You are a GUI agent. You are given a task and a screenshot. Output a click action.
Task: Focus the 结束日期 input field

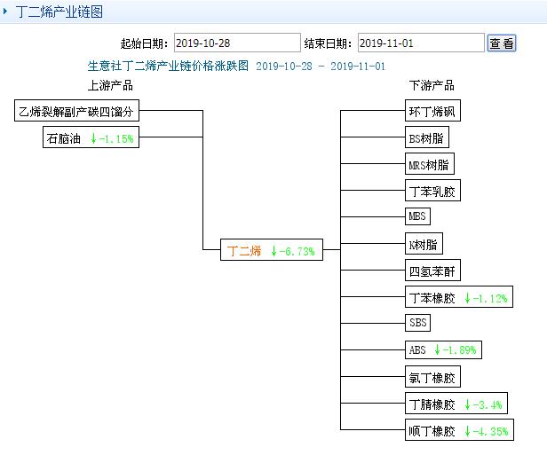421,43
